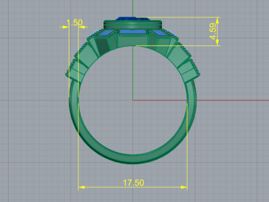This screenshot has width=269, height=202.
Task: Select the 4.59 dimension text
Action: [213, 31]
